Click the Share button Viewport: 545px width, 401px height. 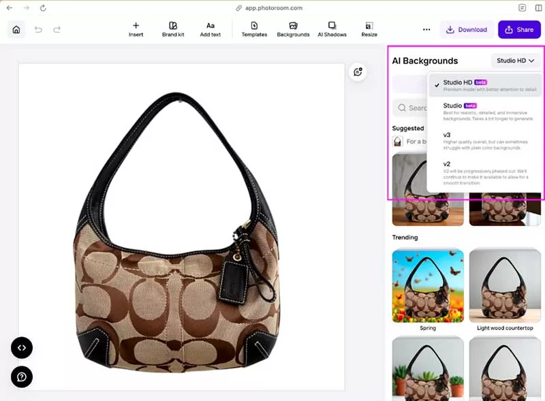519,29
